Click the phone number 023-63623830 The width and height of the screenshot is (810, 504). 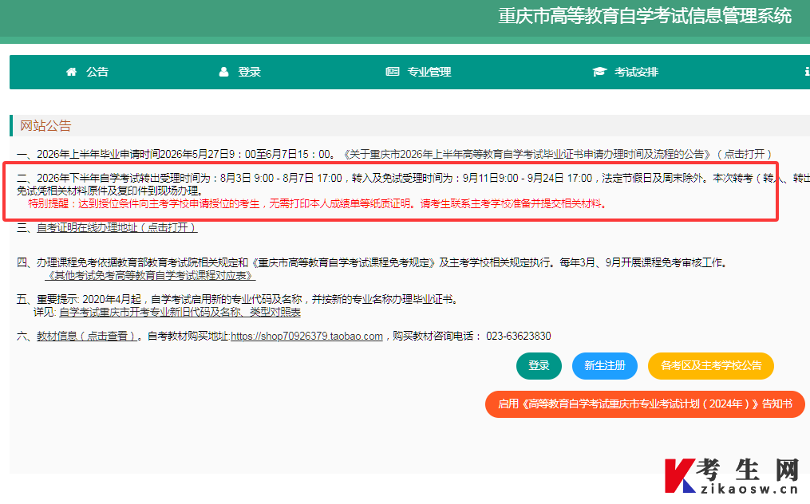pos(519,336)
